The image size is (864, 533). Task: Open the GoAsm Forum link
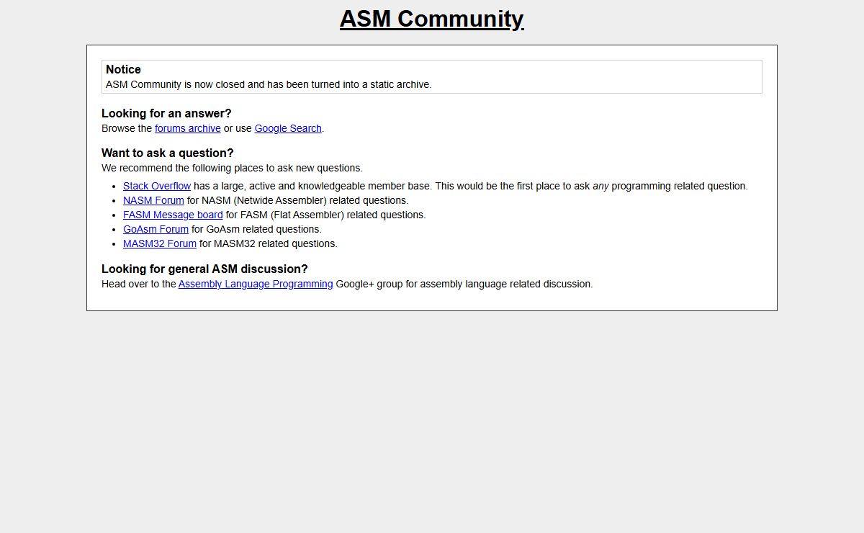(x=156, y=229)
